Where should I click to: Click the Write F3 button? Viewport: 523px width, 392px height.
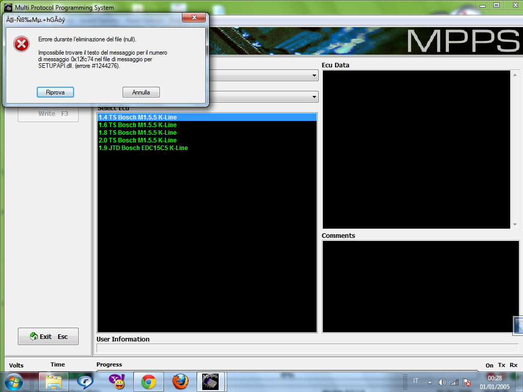48,114
